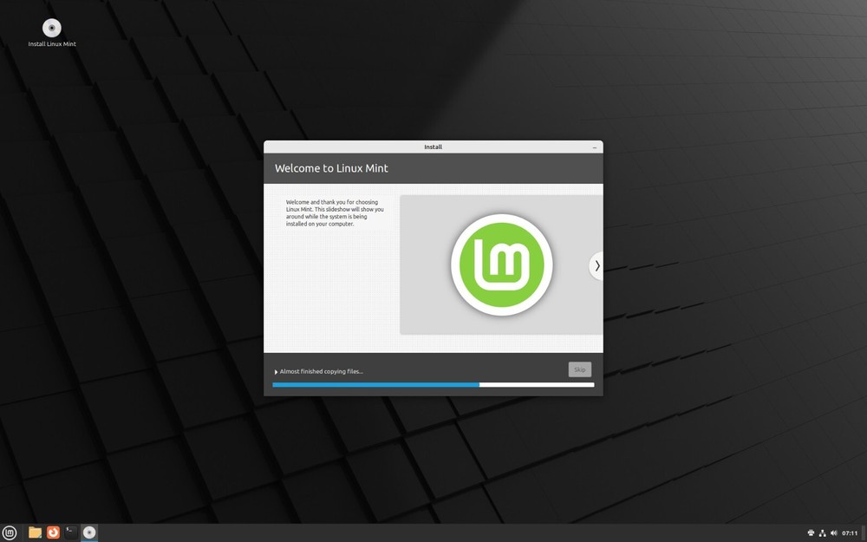
Task: Open the sound mixer to mute audio
Action: (833, 532)
